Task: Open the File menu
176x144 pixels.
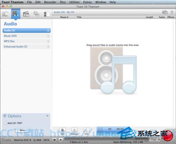Action: click(29, 2)
